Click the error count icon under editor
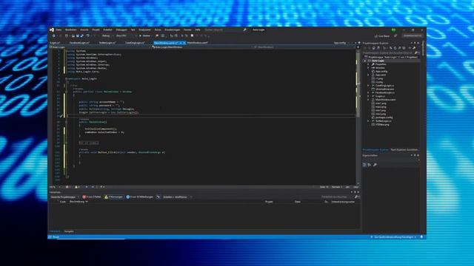Image resolution: width=474 pixels, height=266 pixels. point(67,187)
